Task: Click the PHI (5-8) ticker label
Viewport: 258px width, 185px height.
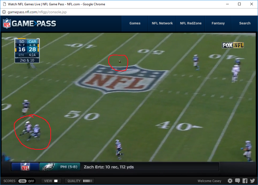Action: click(69, 167)
